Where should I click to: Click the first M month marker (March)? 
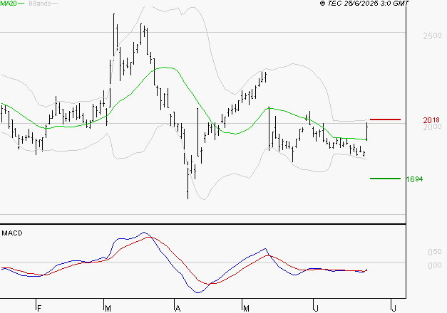coord(108,309)
